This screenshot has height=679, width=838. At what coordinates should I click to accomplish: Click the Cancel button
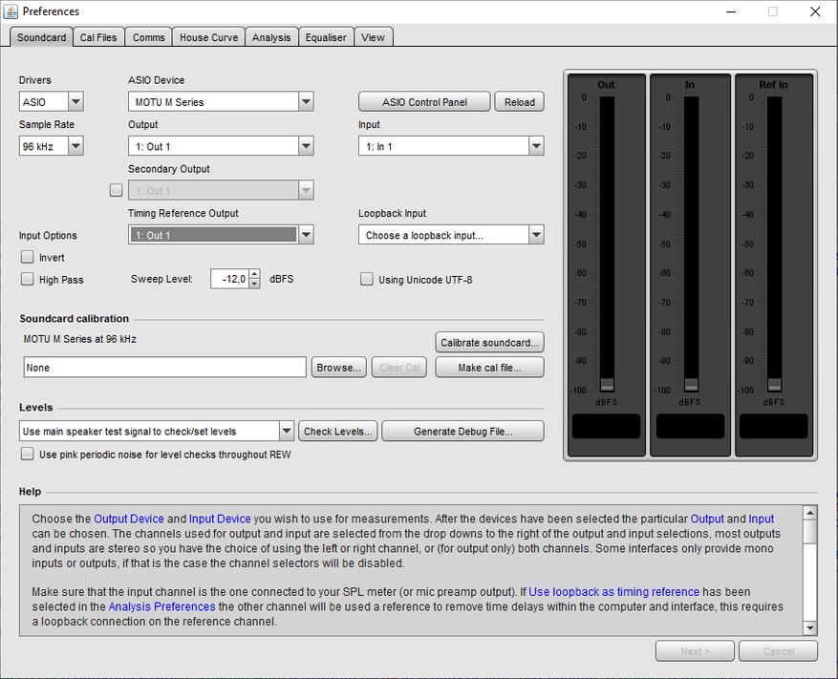point(778,651)
